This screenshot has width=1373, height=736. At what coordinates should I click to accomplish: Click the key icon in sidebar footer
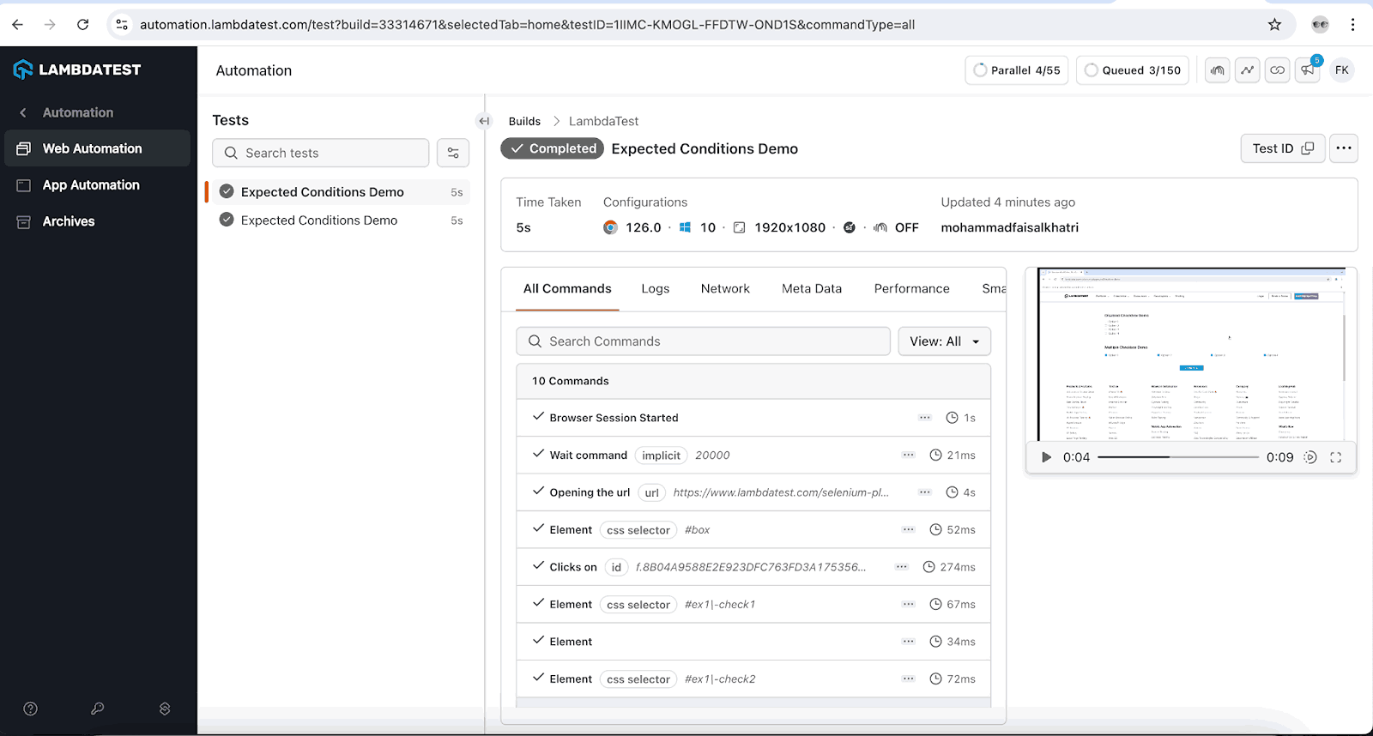98,709
